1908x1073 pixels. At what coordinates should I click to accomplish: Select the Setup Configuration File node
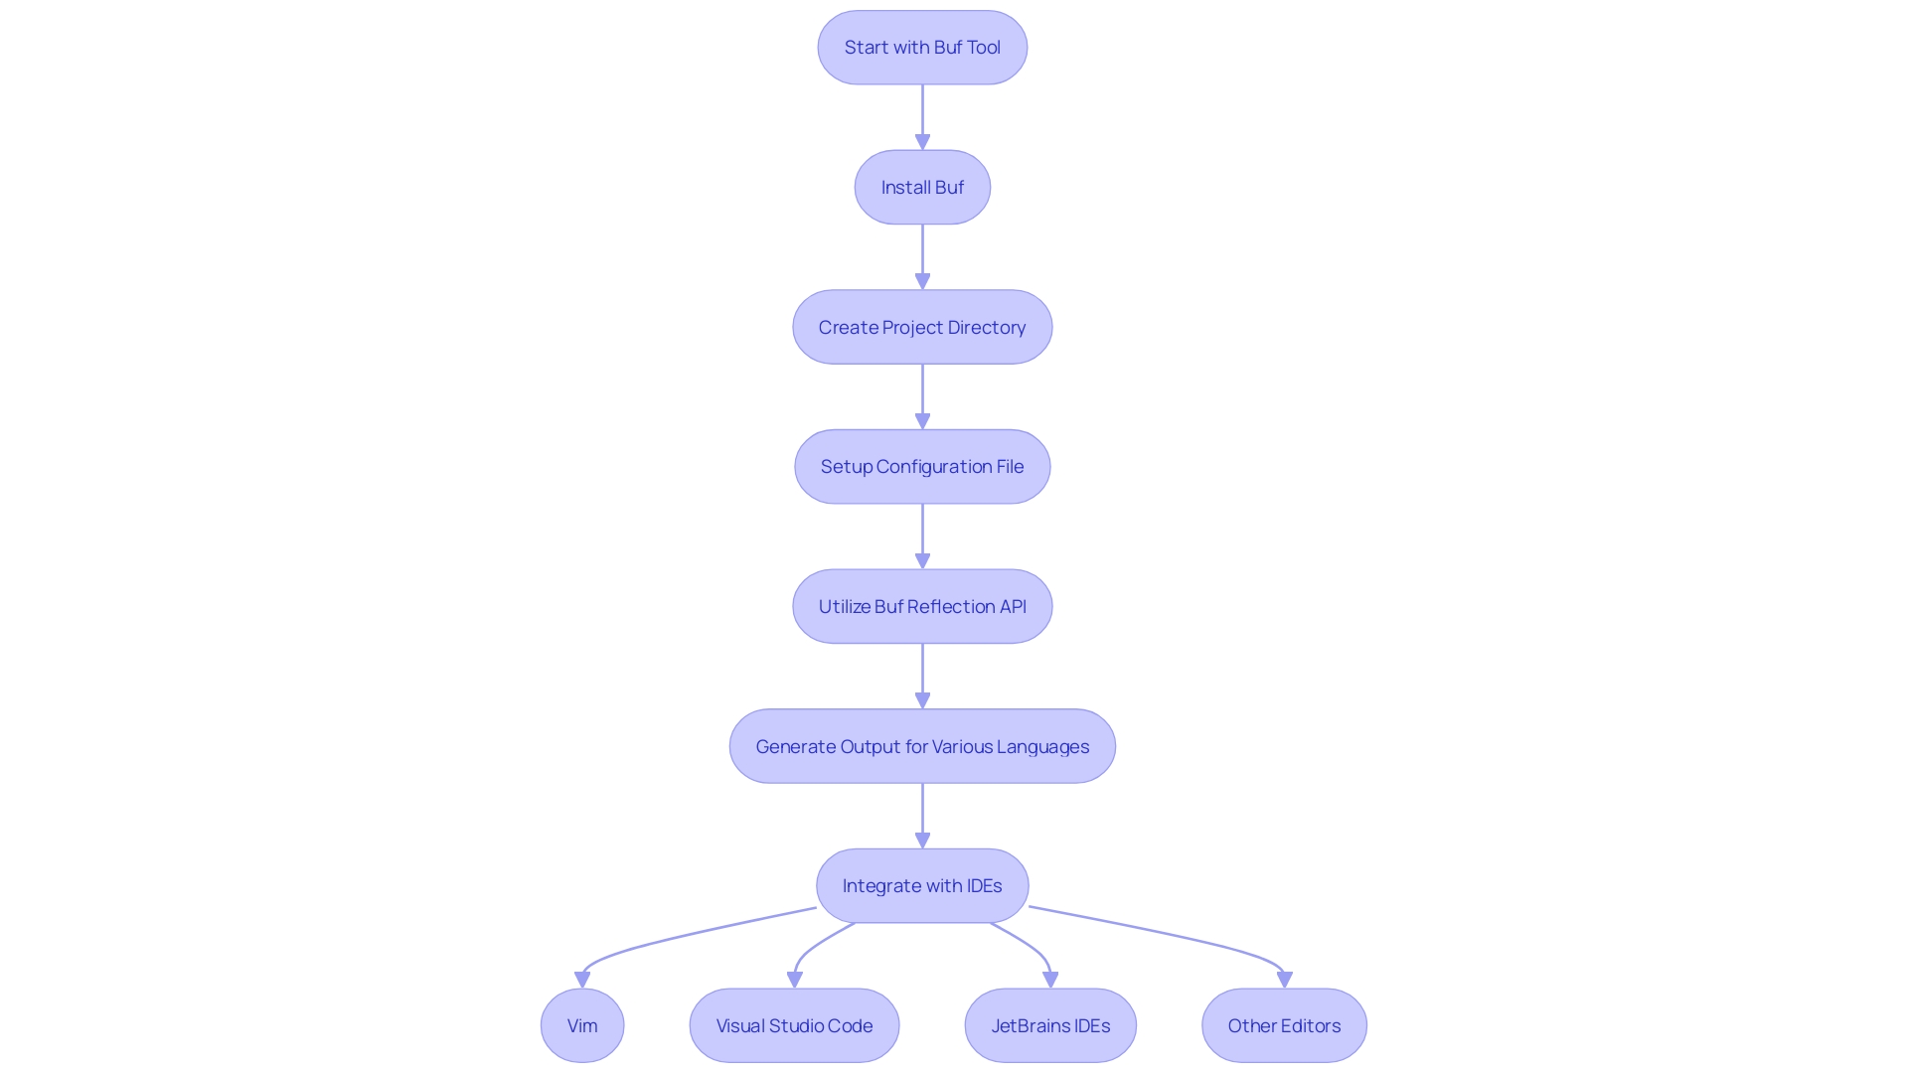click(922, 466)
